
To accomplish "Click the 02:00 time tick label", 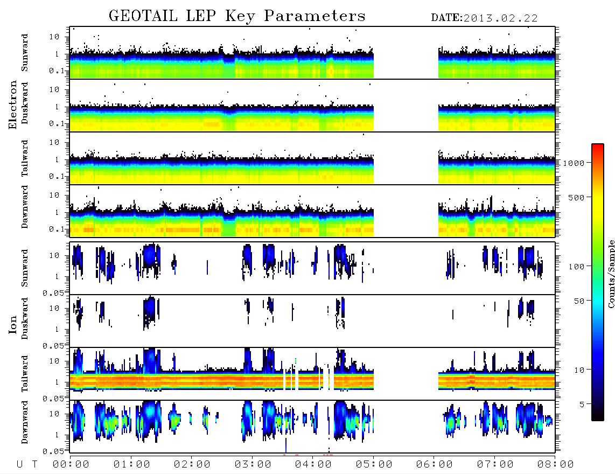I will pos(192,464).
